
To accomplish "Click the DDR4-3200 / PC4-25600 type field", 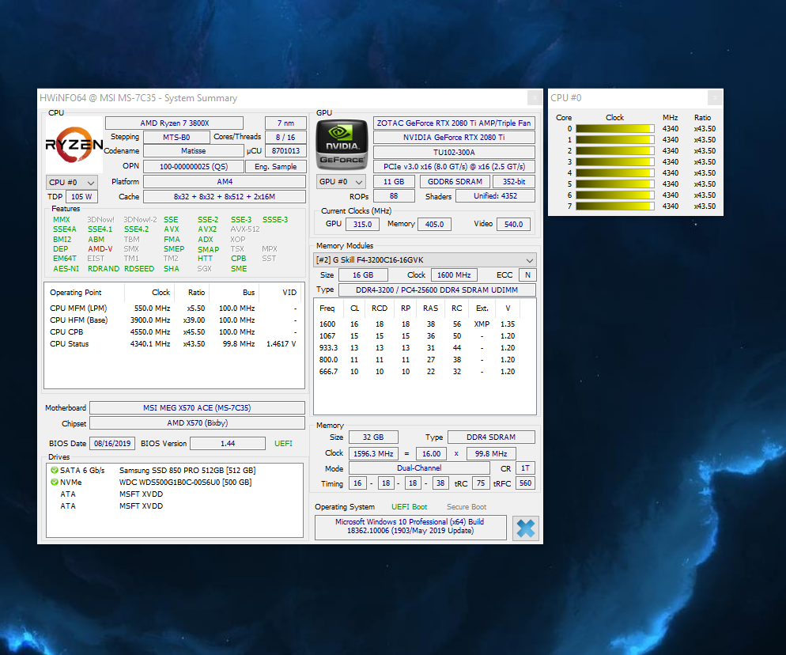I will 436,290.
